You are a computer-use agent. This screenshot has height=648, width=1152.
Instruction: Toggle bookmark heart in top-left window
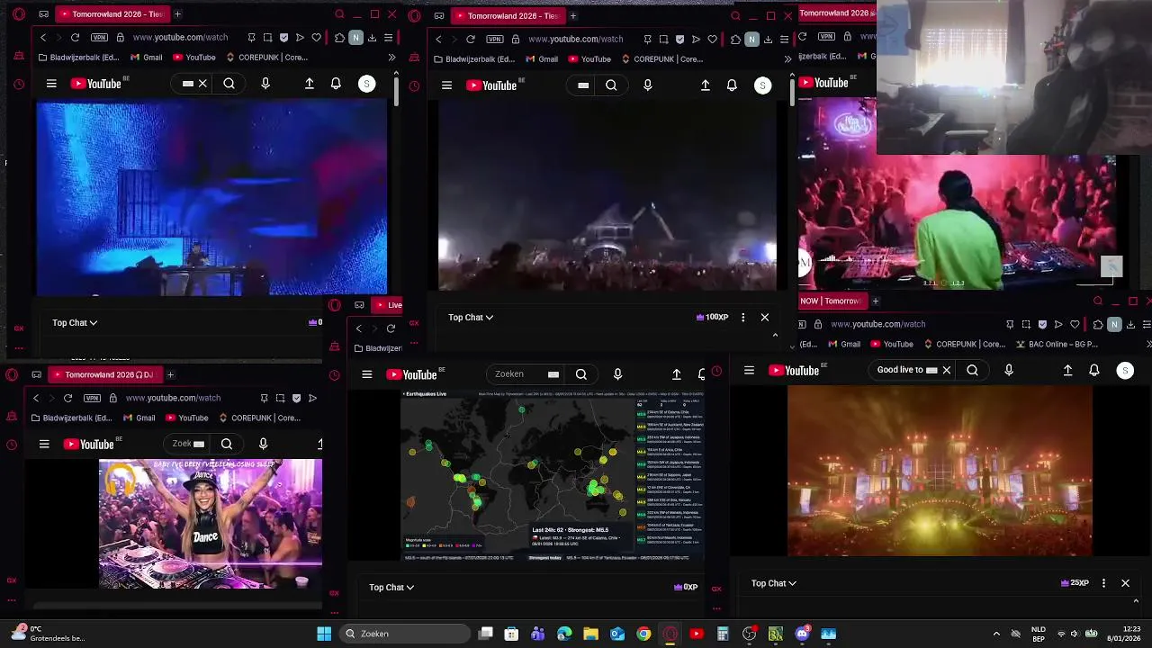point(316,38)
